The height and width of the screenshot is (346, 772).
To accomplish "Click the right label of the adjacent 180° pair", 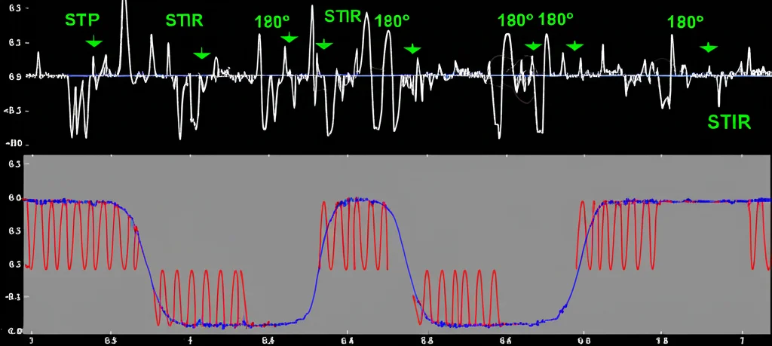I will click(556, 19).
